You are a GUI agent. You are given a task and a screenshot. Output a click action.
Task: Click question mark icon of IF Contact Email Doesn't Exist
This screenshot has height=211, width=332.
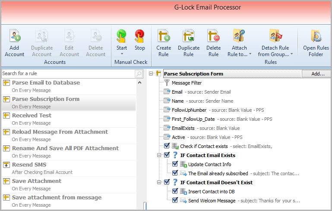click(x=175, y=182)
